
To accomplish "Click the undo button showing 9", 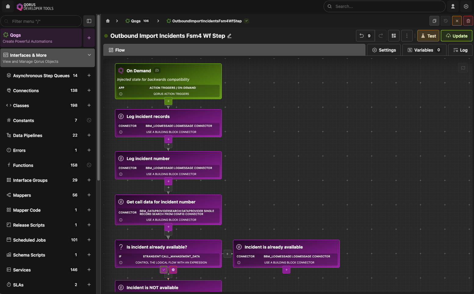I will coord(365,36).
